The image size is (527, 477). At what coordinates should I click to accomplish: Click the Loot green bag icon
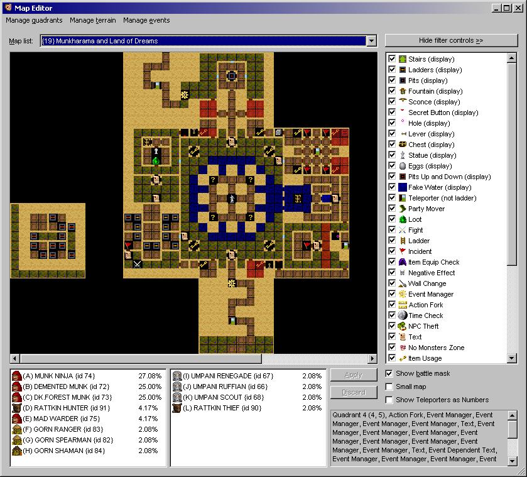pos(402,219)
